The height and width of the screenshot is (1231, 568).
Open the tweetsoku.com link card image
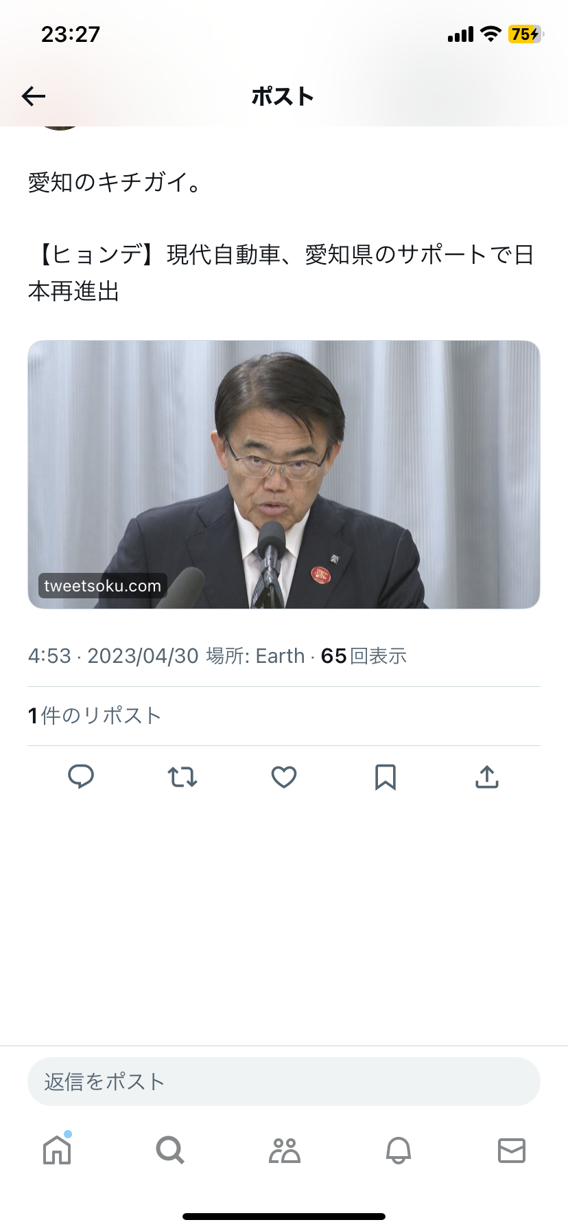[x=284, y=474]
